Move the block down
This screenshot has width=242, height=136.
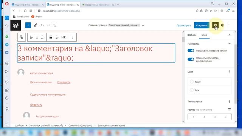(x=42, y=39)
